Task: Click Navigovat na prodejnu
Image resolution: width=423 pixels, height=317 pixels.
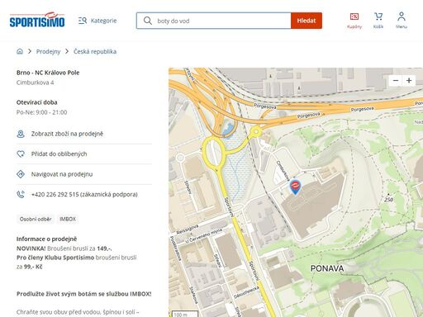Action: (x=84, y=174)
